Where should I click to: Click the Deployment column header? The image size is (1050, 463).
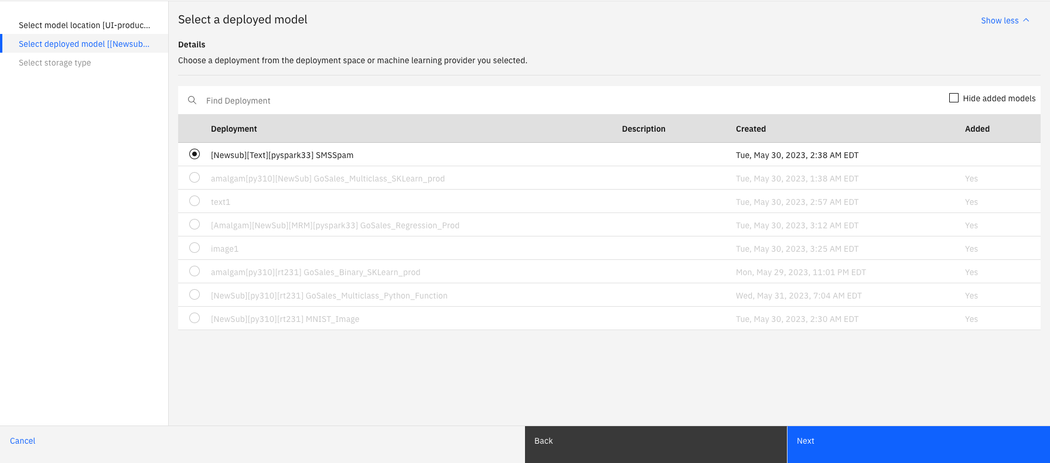tap(234, 129)
